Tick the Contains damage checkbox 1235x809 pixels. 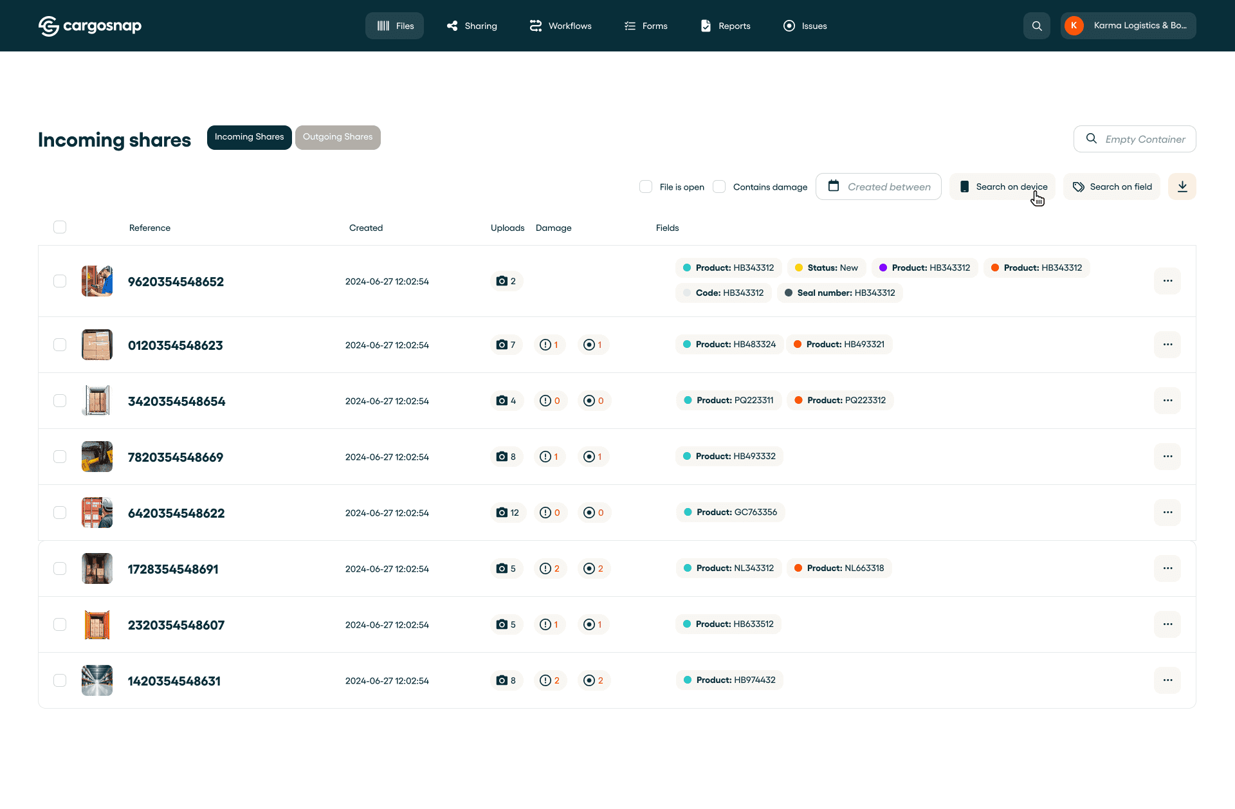tap(719, 186)
